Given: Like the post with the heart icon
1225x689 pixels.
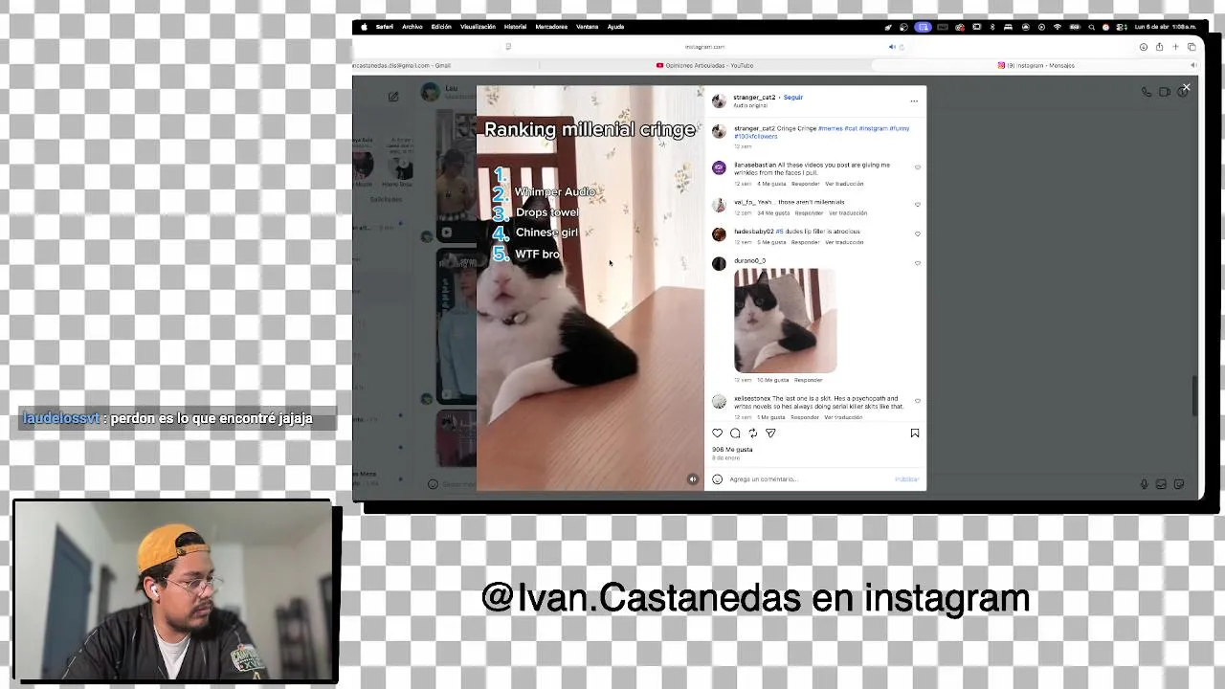Looking at the screenshot, I should (x=718, y=433).
